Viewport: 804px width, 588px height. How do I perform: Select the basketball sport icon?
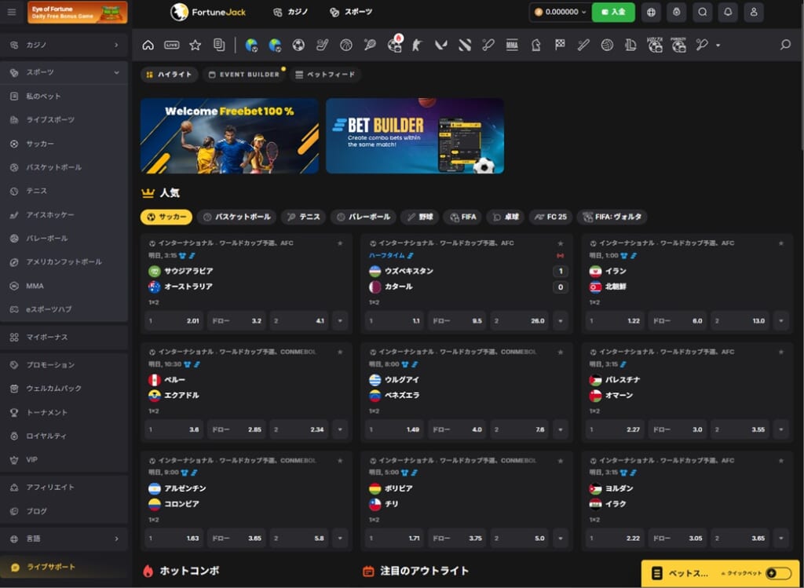[x=346, y=45]
